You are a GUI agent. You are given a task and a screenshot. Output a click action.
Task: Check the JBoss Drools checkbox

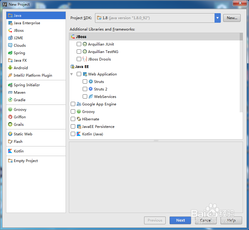79,59
